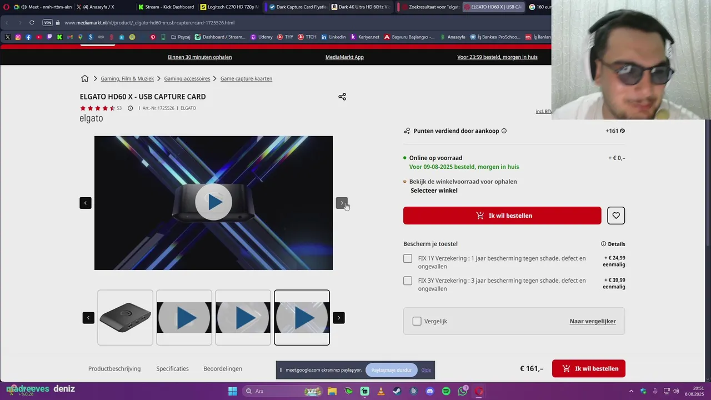
Task: Switch to the Specificaties tab
Action: (x=172, y=368)
